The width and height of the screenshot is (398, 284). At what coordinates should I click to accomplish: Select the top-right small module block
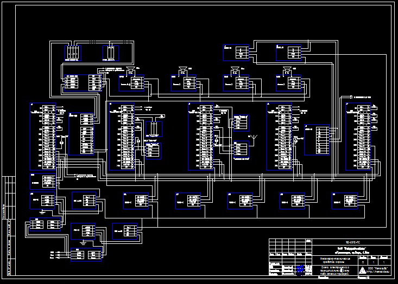pyautogui.click(x=288, y=53)
